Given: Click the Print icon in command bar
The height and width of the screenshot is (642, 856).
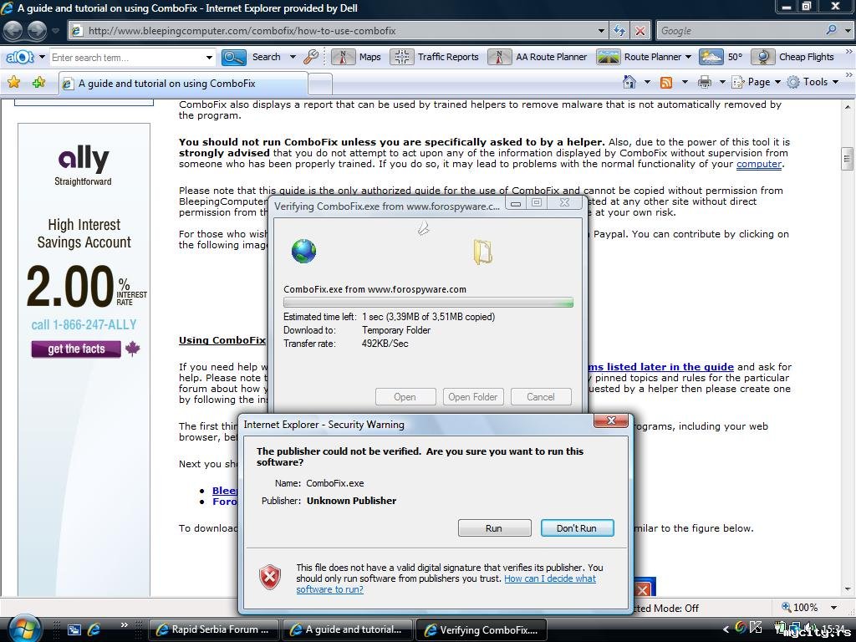Looking at the screenshot, I should (x=705, y=82).
